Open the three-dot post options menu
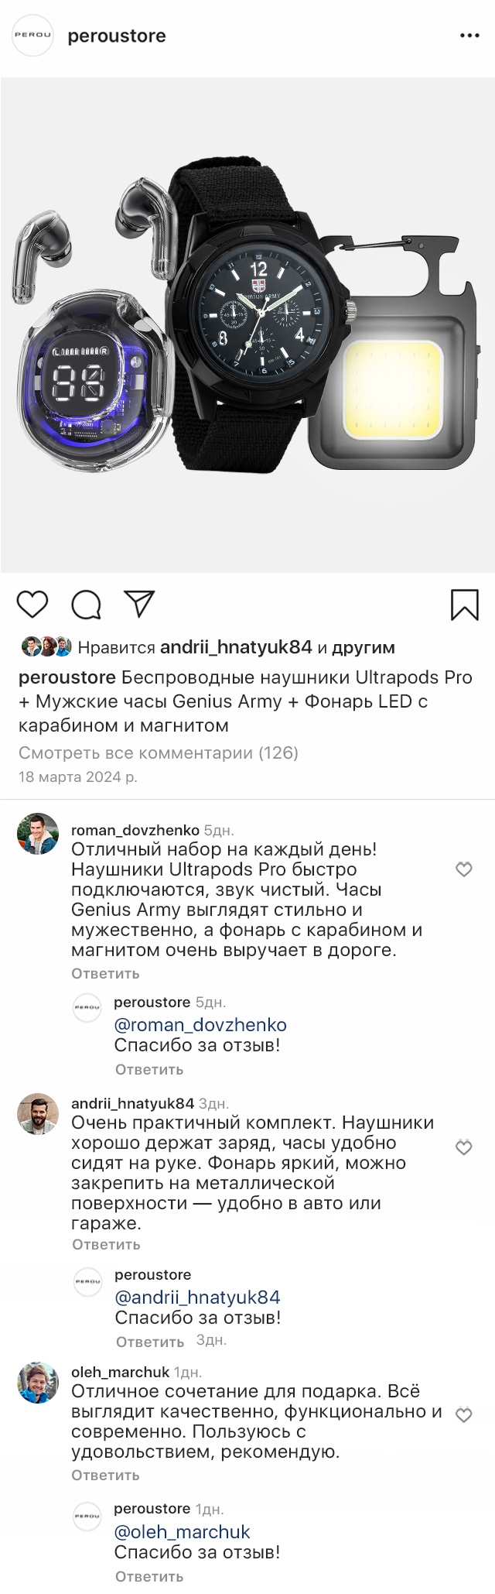 (x=470, y=36)
